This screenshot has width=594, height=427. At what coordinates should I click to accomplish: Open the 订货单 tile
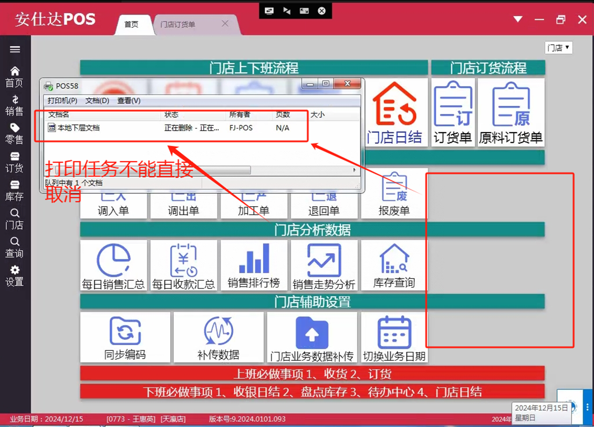453,112
